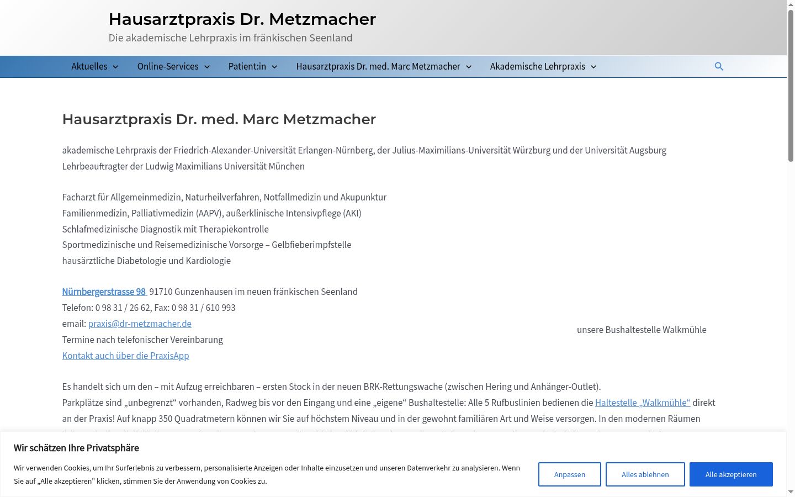Click the text Termine nach telefonischer Vereinbarung

142,340
